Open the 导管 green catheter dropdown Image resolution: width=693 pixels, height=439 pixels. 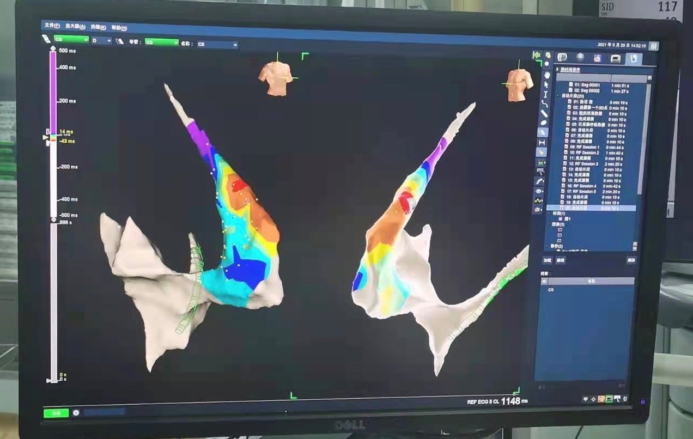click(x=162, y=42)
